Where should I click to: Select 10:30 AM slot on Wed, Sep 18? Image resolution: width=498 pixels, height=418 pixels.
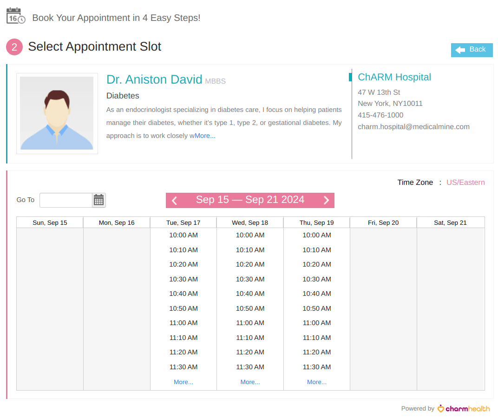pyautogui.click(x=250, y=279)
